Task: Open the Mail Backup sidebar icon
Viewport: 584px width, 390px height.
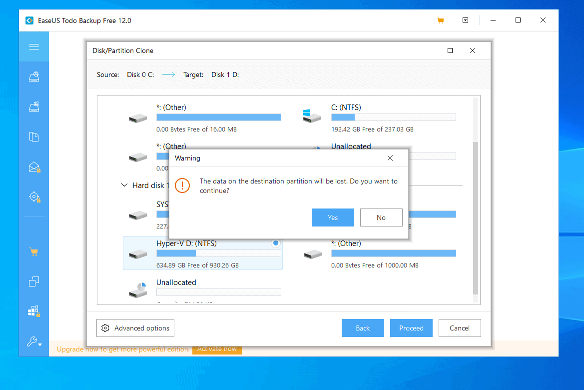Action: [34, 167]
